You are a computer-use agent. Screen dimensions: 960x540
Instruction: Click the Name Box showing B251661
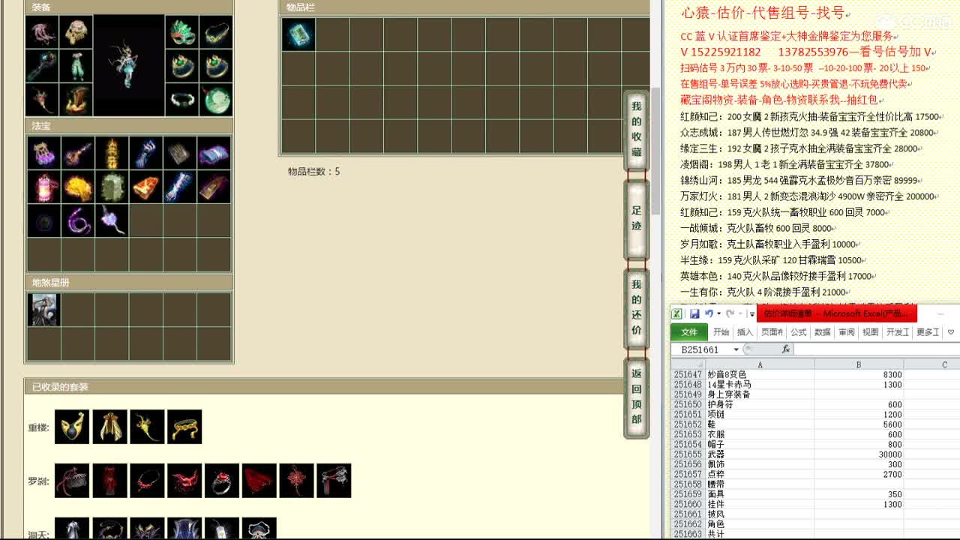click(701, 349)
